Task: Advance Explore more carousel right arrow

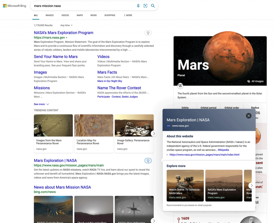Action: coord(251,186)
